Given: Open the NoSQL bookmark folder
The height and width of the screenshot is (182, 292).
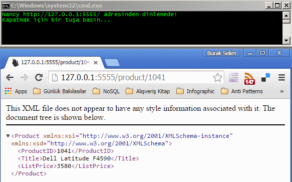Looking at the screenshot, I should tap(106, 91).
